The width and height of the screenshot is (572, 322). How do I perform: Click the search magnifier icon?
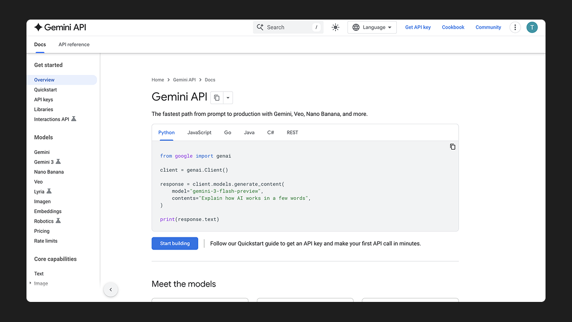pyautogui.click(x=260, y=27)
